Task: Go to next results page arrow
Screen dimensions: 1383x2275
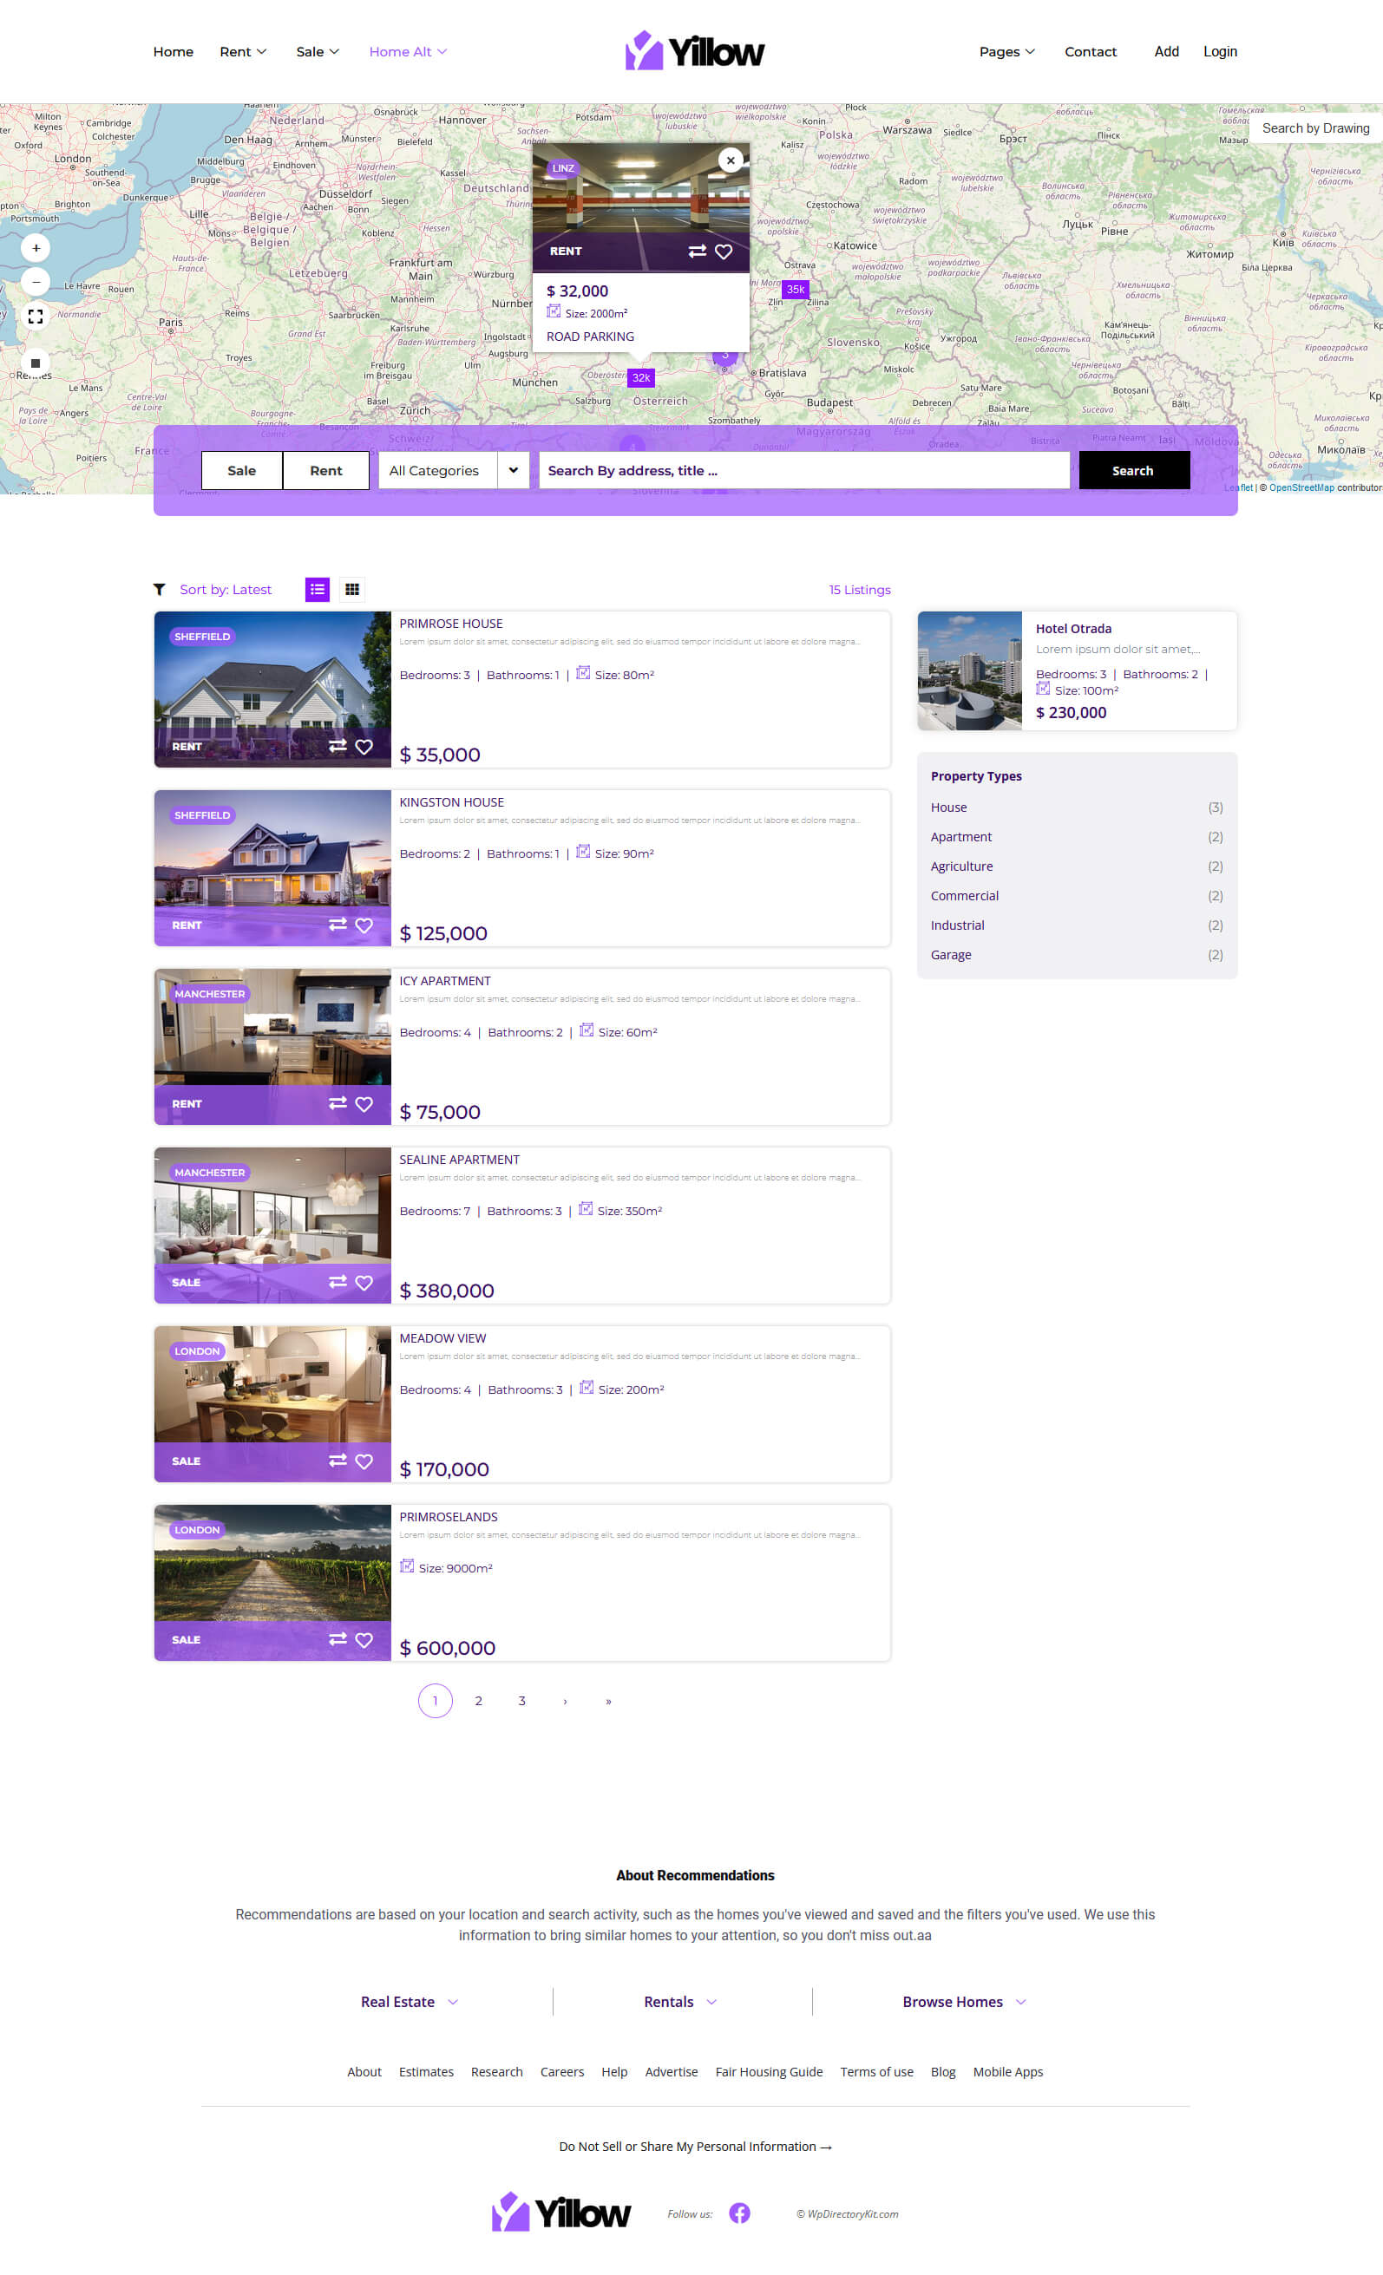Action: click(x=566, y=1701)
